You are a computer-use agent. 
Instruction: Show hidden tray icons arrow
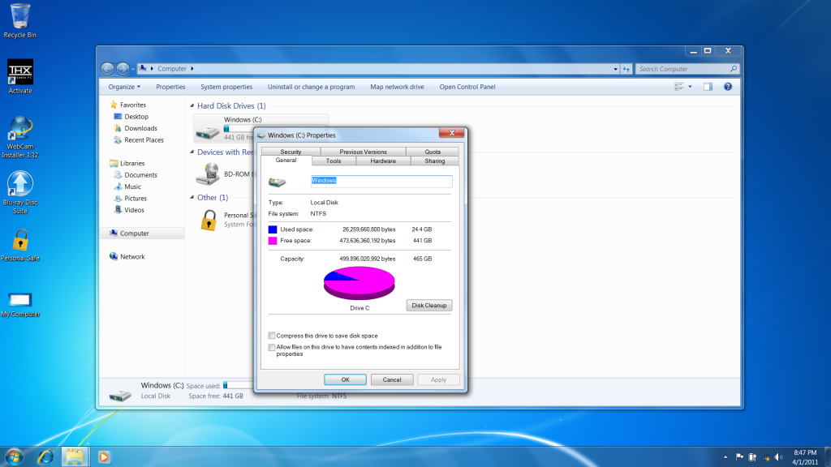[726, 457]
